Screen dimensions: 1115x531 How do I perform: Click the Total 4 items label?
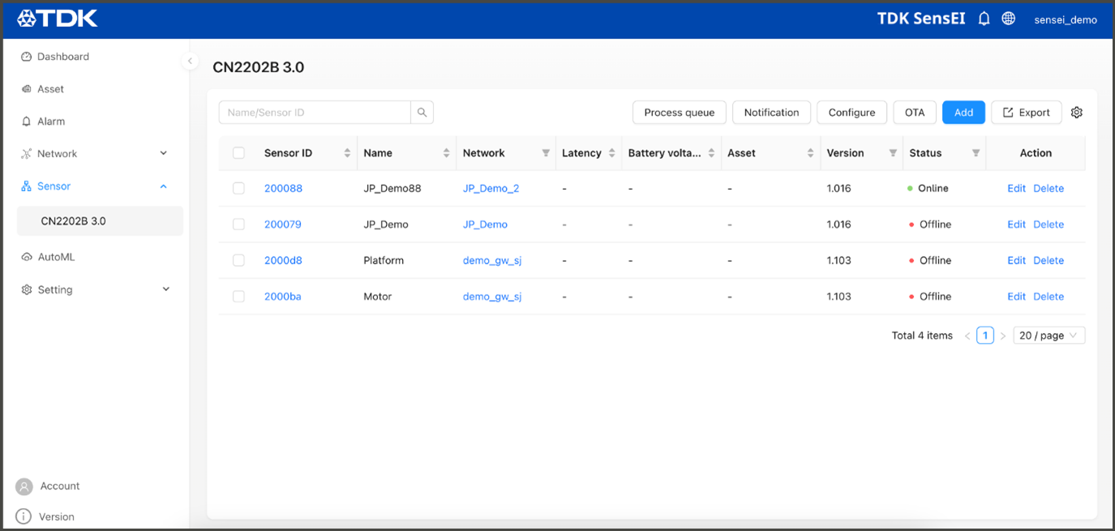[922, 336]
